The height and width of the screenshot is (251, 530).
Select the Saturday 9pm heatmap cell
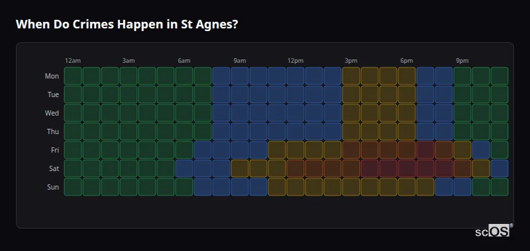[462, 168]
